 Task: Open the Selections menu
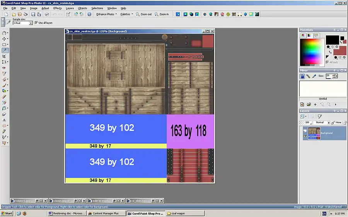pos(97,8)
